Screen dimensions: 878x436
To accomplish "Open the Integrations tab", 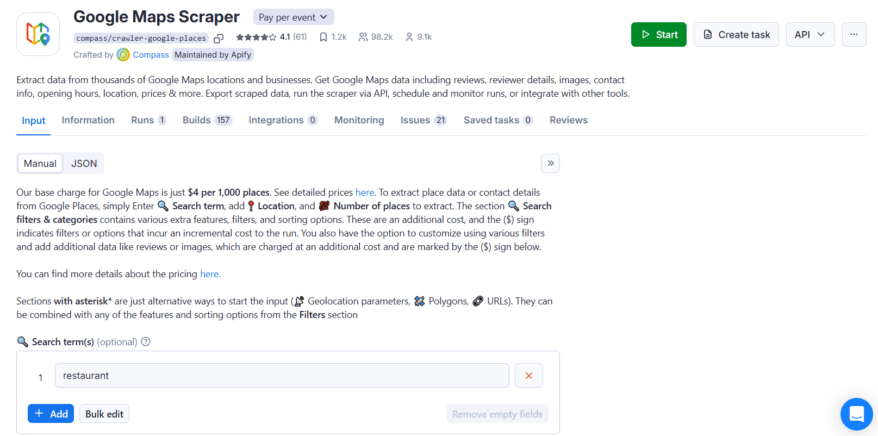I will pos(283,120).
